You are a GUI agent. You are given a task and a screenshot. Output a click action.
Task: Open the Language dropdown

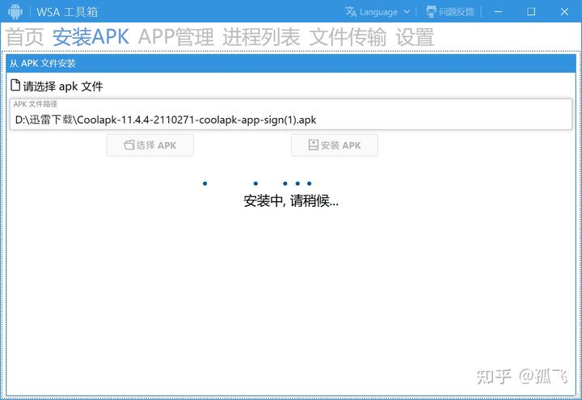(x=377, y=12)
